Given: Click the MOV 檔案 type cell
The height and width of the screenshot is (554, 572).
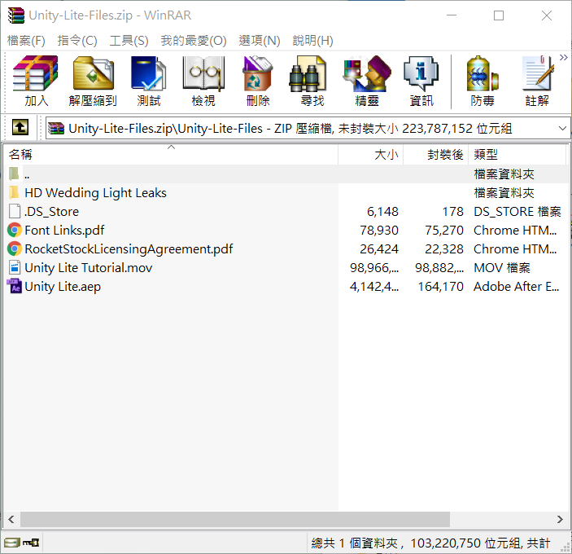Looking at the screenshot, I should [x=501, y=268].
